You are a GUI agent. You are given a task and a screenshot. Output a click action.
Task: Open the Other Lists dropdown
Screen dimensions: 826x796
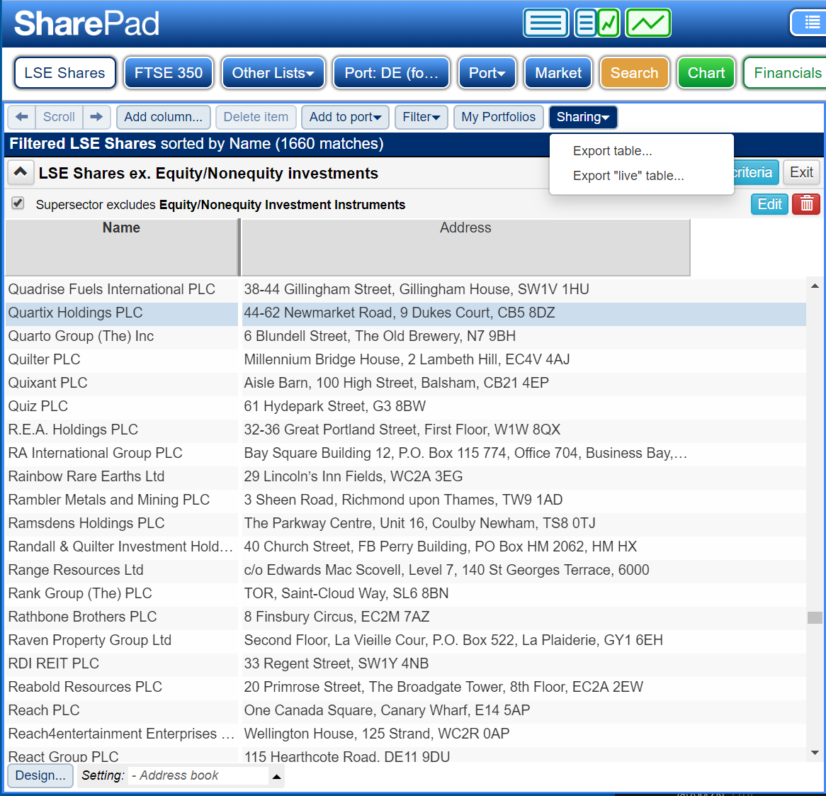click(273, 73)
